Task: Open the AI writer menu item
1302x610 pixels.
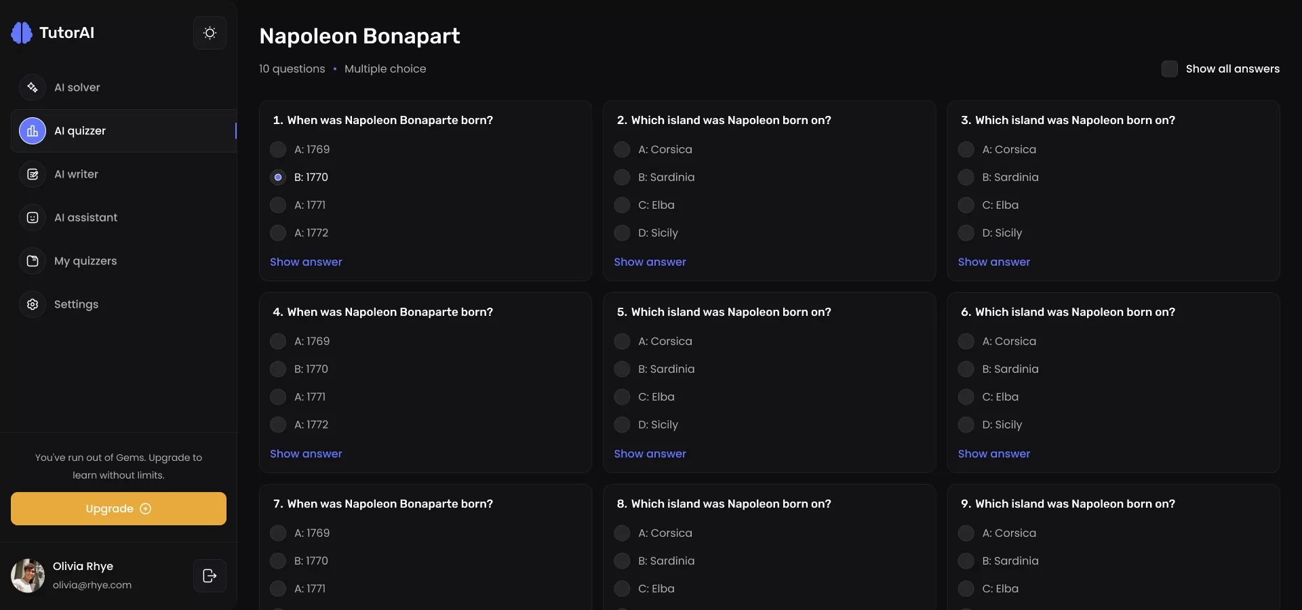Action: point(76,174)
